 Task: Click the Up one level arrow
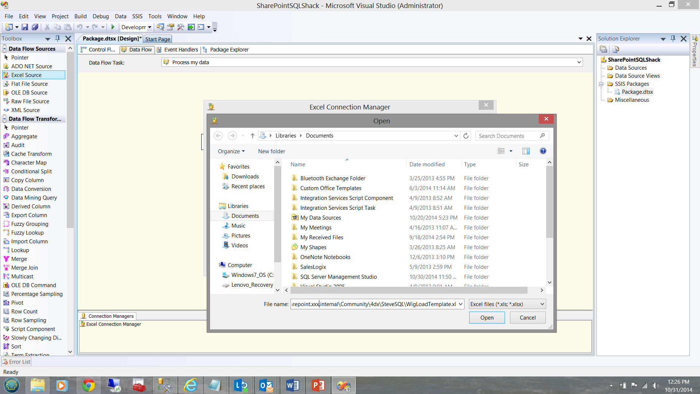coord(252,136)
